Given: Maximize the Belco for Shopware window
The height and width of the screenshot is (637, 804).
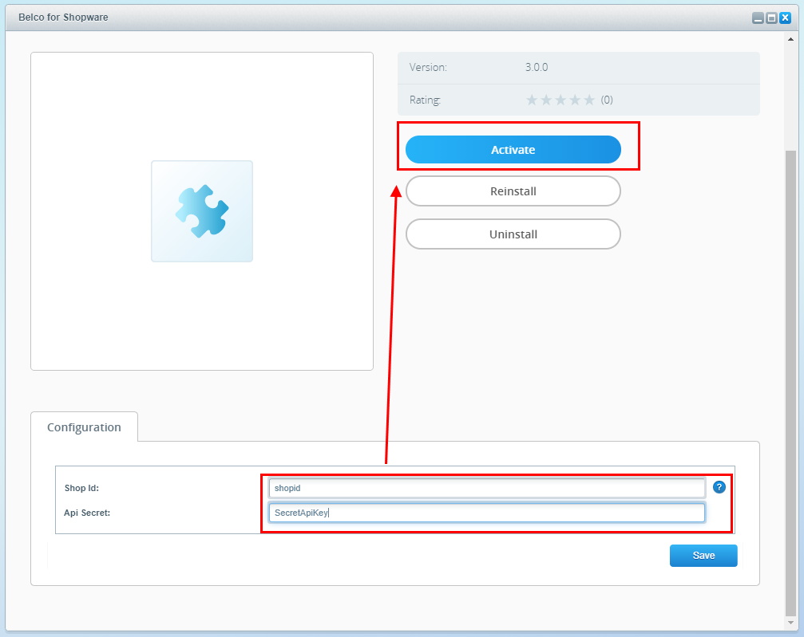Looking at the screenshot, I should point(771,18).
